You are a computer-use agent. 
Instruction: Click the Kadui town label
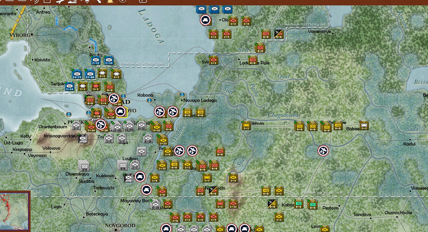click(x=409, y=144)
